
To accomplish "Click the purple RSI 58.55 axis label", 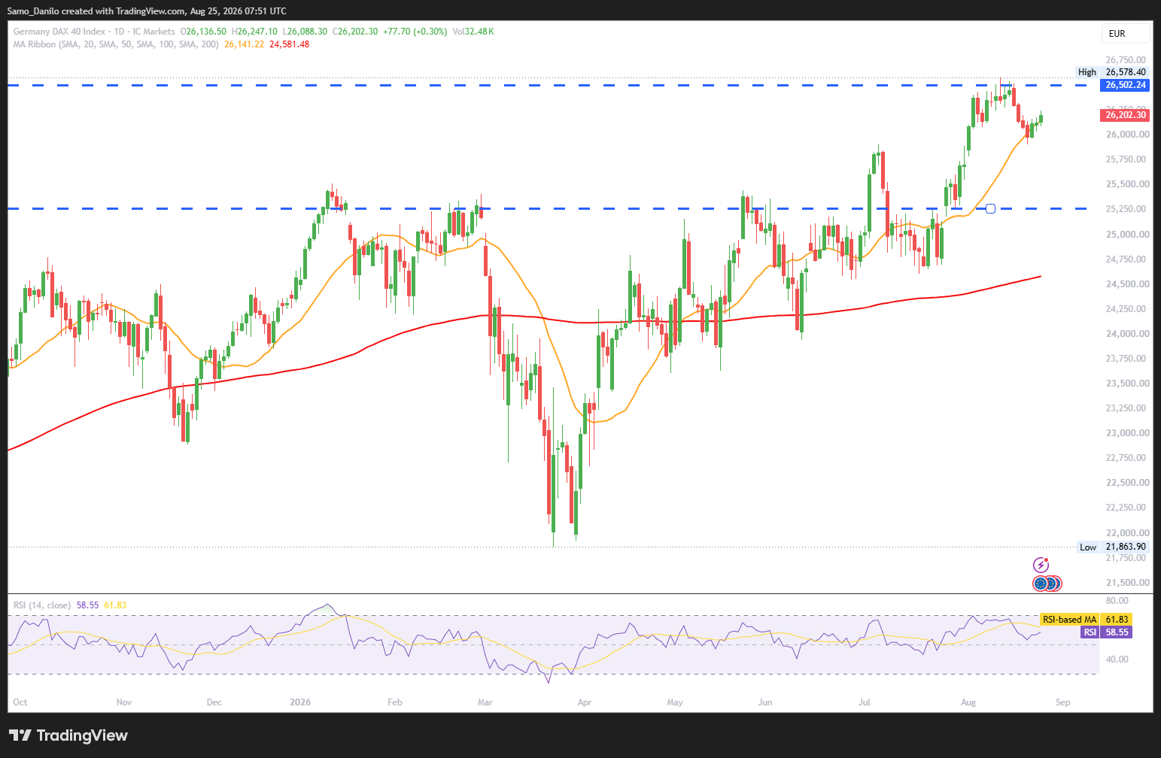I will (1106, 632).
